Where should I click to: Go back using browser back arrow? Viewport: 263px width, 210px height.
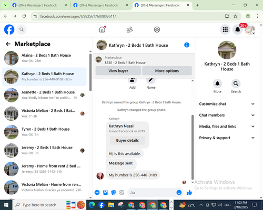[6, 16]
